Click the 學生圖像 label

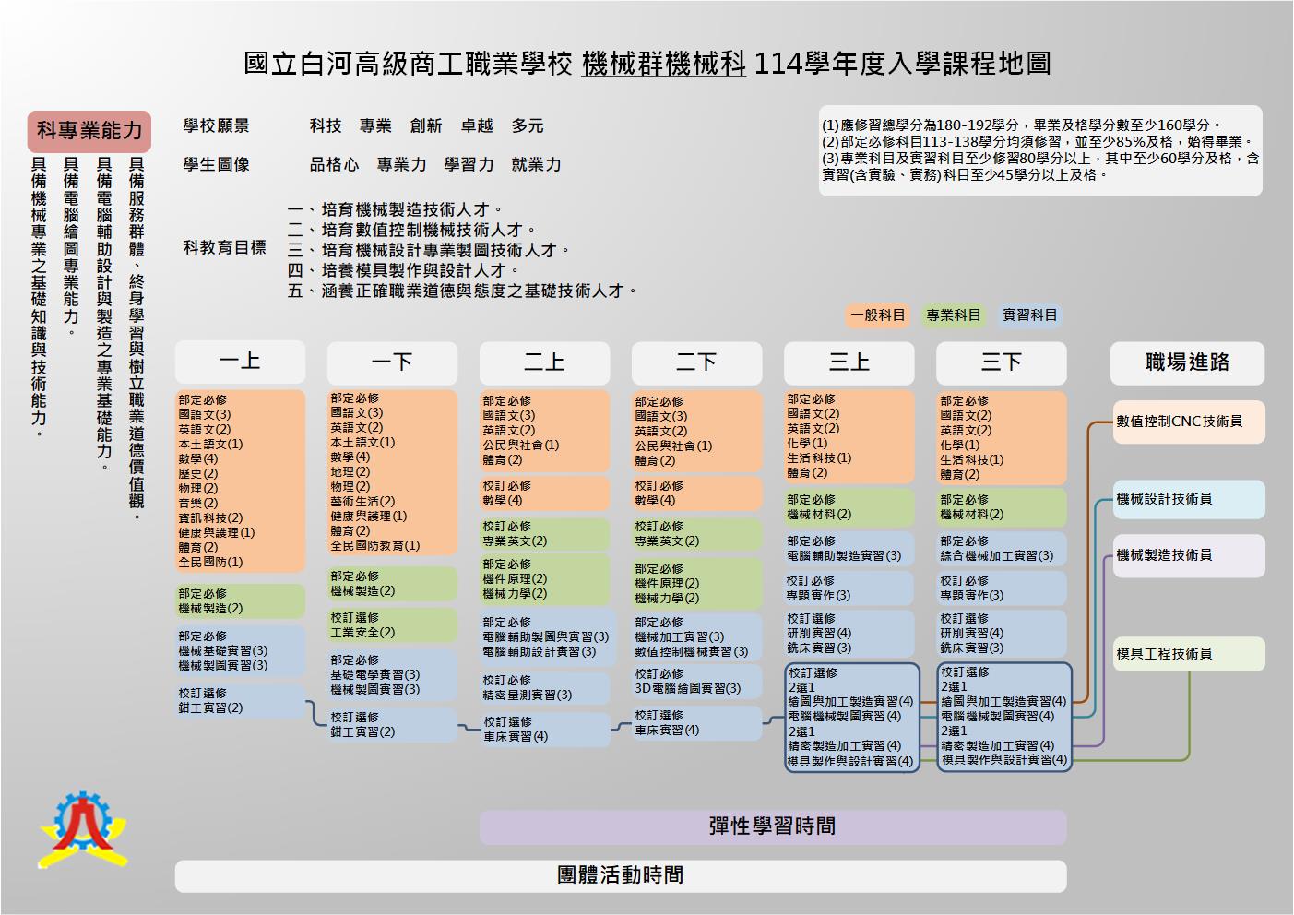[x=216, y=165]
